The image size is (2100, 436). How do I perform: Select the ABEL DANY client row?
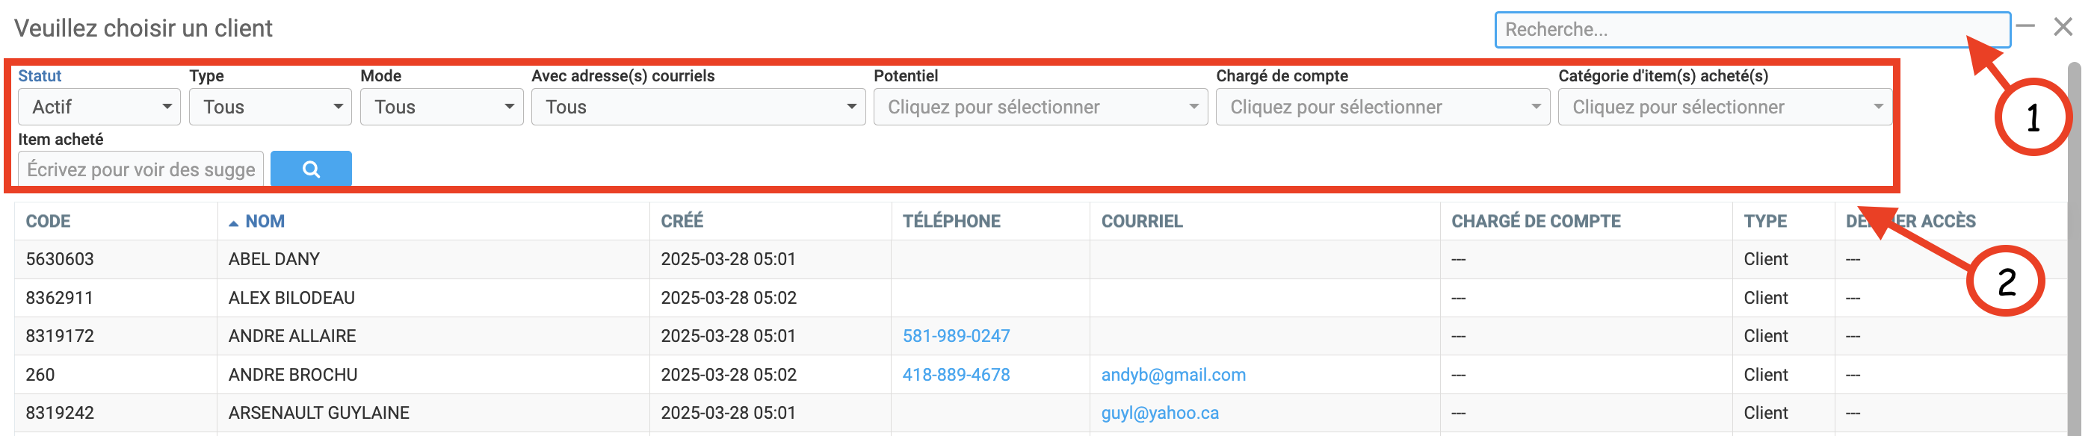274,259
